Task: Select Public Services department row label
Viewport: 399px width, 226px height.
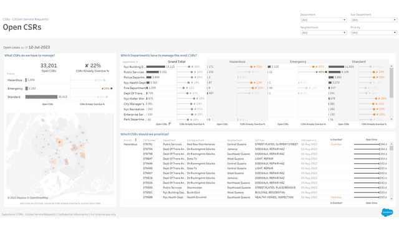Action: [x=134, y=72]
